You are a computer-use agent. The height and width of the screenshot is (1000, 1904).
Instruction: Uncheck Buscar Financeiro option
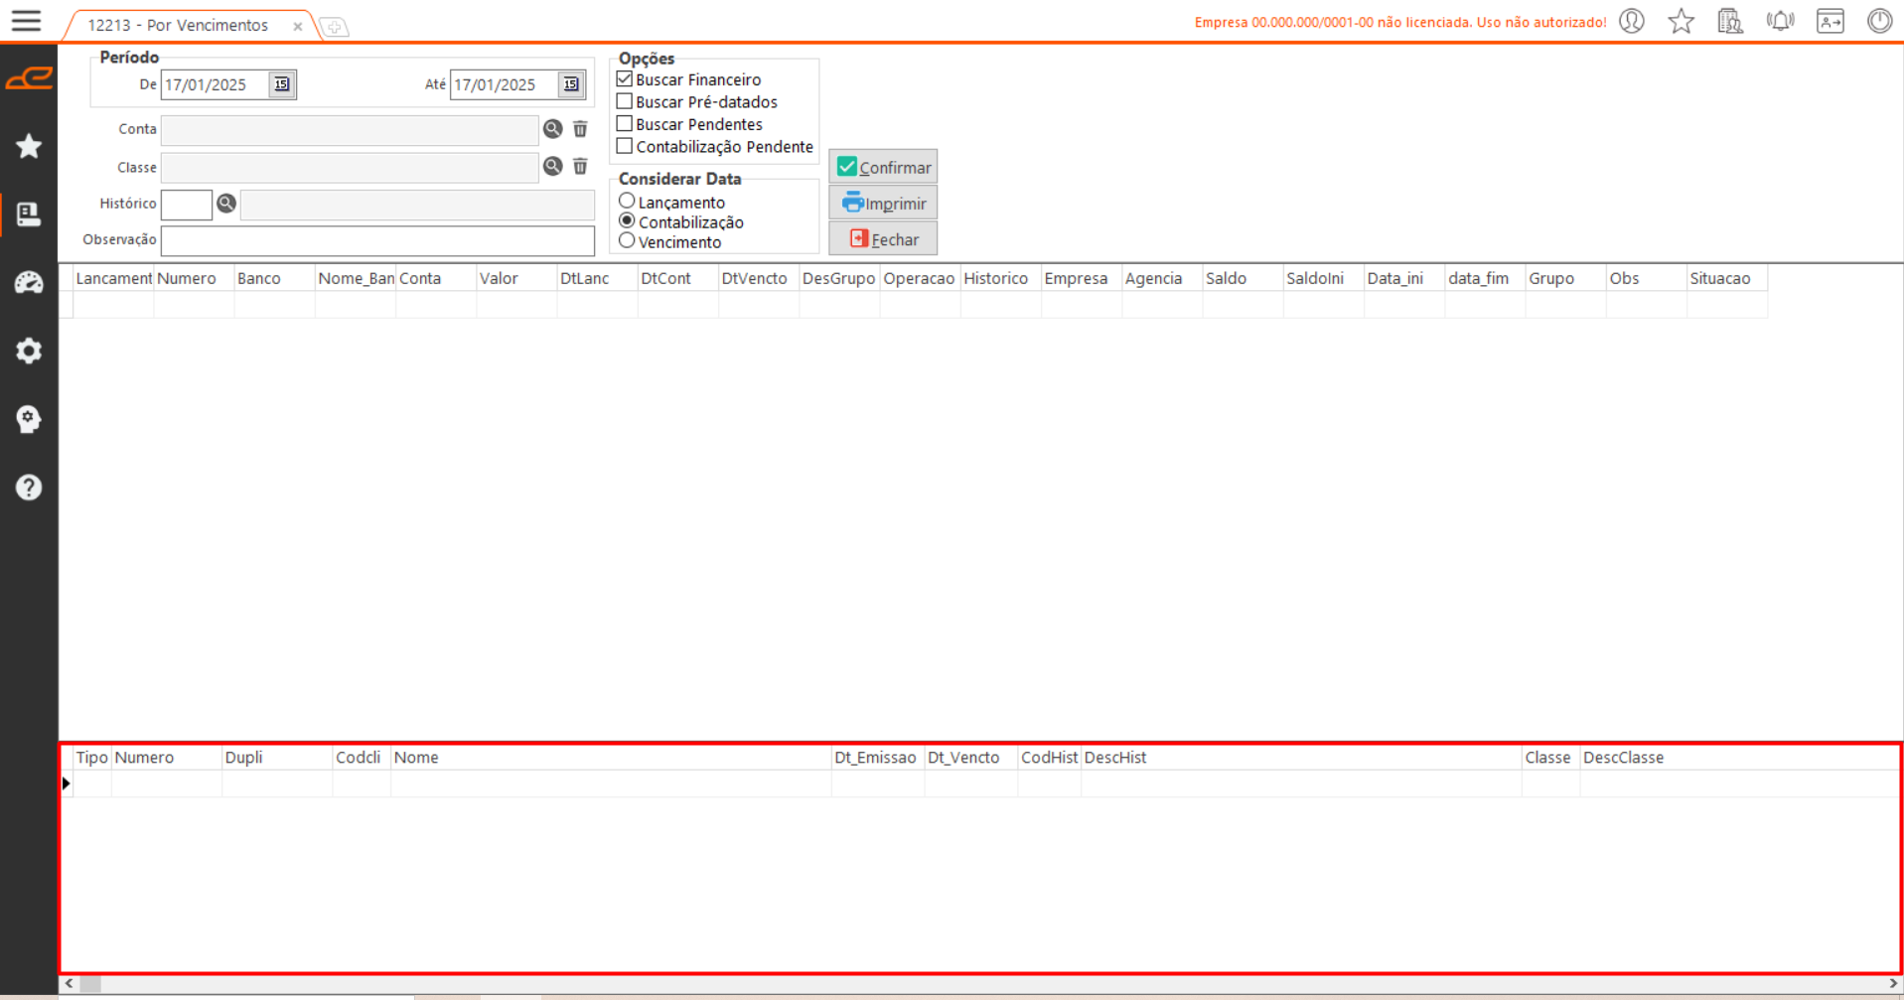625,79
